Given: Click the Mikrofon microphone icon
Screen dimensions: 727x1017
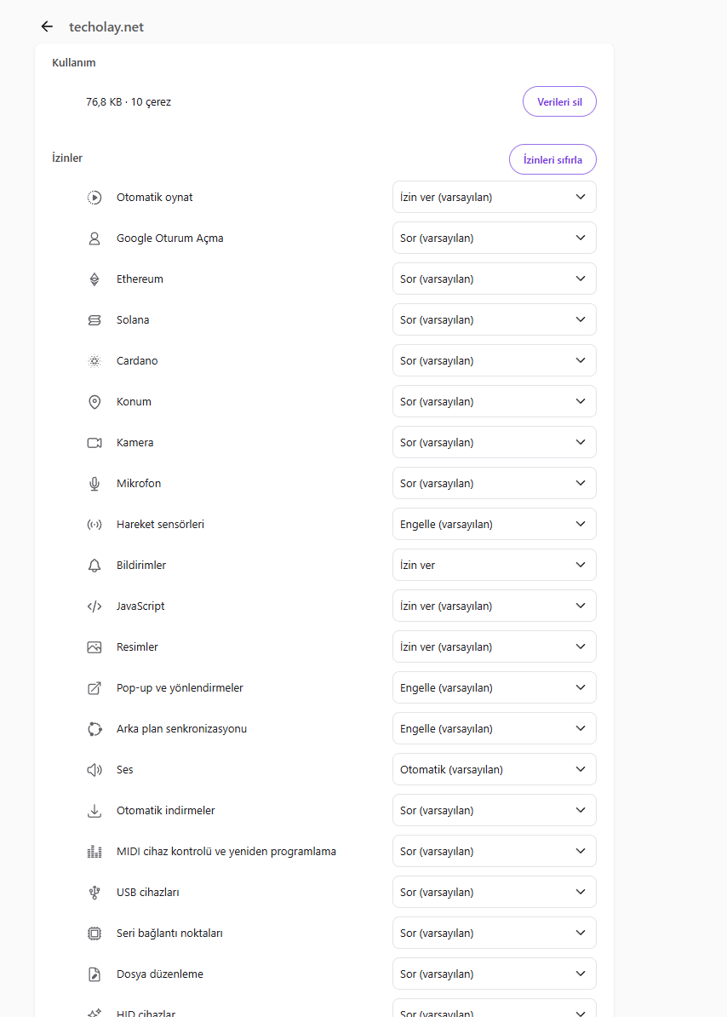Looking at the screenshot, I should coord(94,483).
